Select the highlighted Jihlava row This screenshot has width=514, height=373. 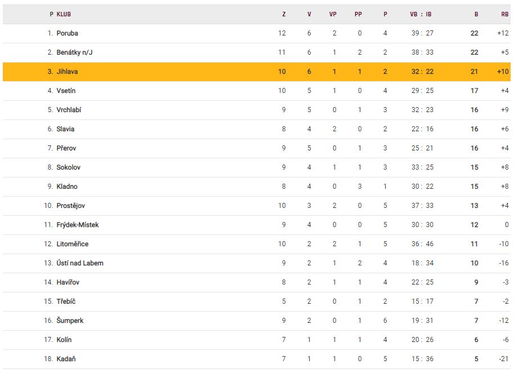tap(68, 72)
